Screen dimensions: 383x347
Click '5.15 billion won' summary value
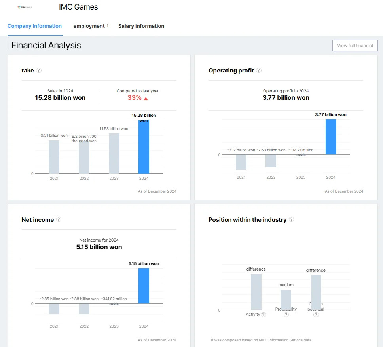(99, 247)
